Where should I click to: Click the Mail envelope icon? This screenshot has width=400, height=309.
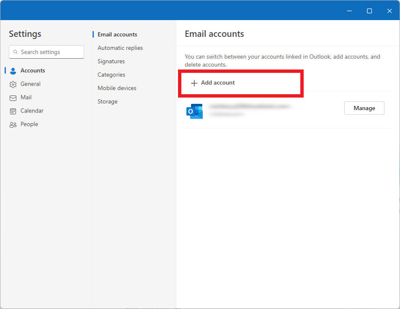13,97
